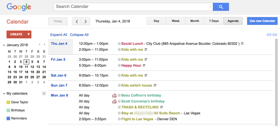Click the Expand All link
This screenshot has width=280, height=126.
59,35
